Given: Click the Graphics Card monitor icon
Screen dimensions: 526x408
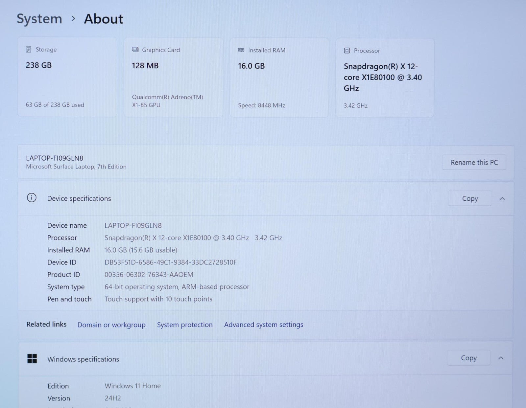Looking at the screenshot, I should click(135, 49).
